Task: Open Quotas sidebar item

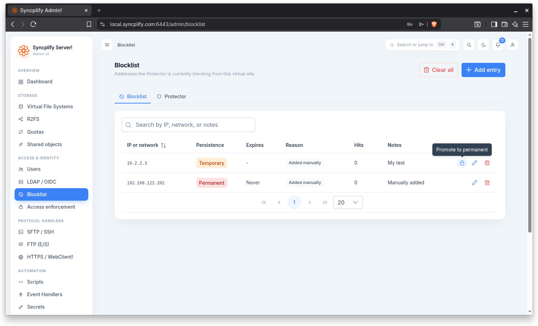Action: click(x=51, y=132)
